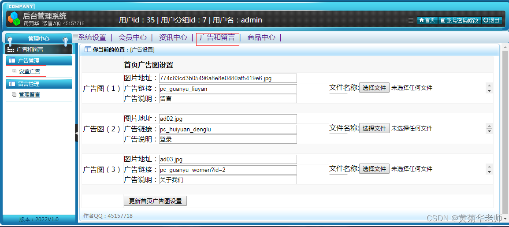Click the colored cubes system logo
509x227 pixels.
(x=14, y=19)
